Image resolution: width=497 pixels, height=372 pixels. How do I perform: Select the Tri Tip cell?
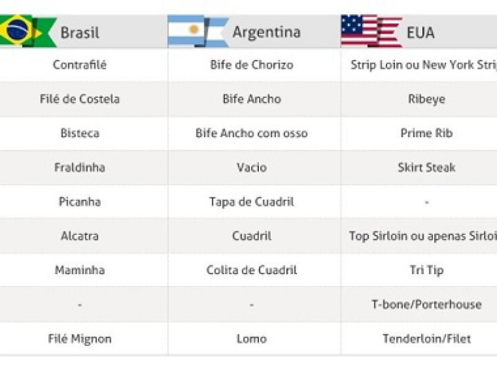(426, 270)
